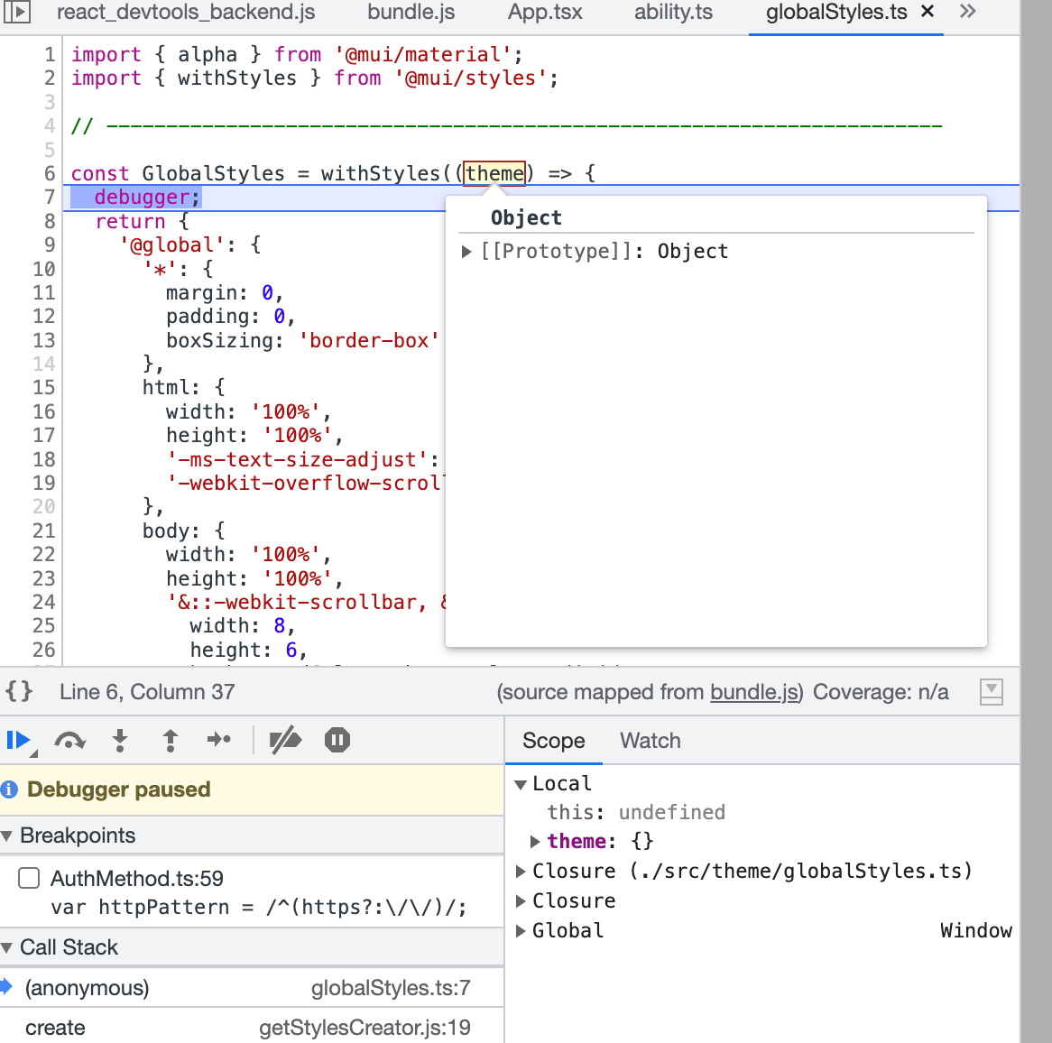Image resolution: width=1052 pixels, height=1043 pixels.
Task: Show the file navigator sidebar
Action: 17,13
